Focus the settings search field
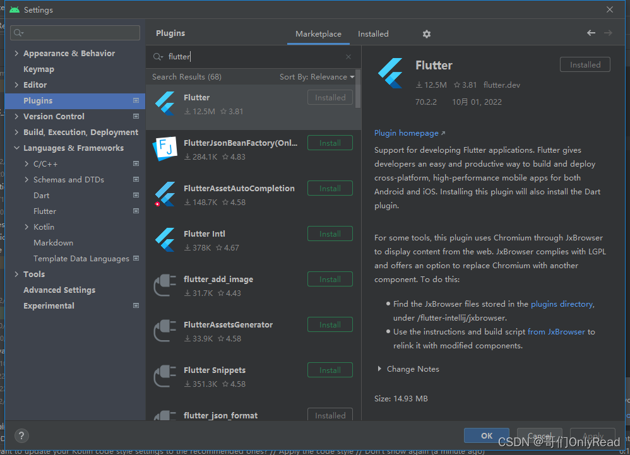This screenshot has height=455, width=630. [x=75, y=33]
